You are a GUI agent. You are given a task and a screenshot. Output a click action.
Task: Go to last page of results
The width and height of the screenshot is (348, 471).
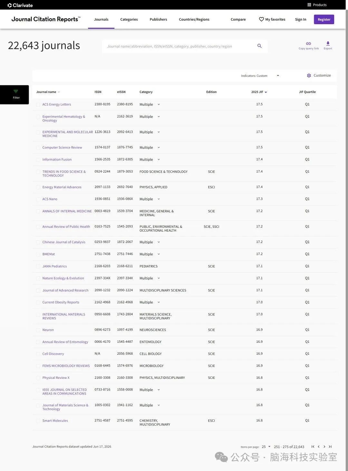[x=330, y=447]
